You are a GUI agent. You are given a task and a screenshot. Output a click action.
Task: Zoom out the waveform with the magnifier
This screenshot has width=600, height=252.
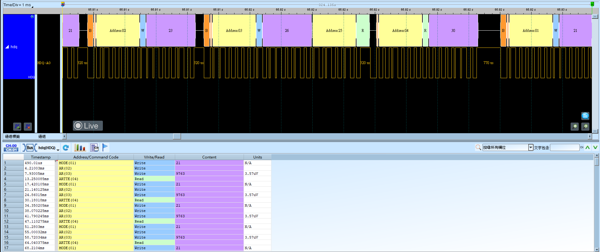(x=575, y=126)
